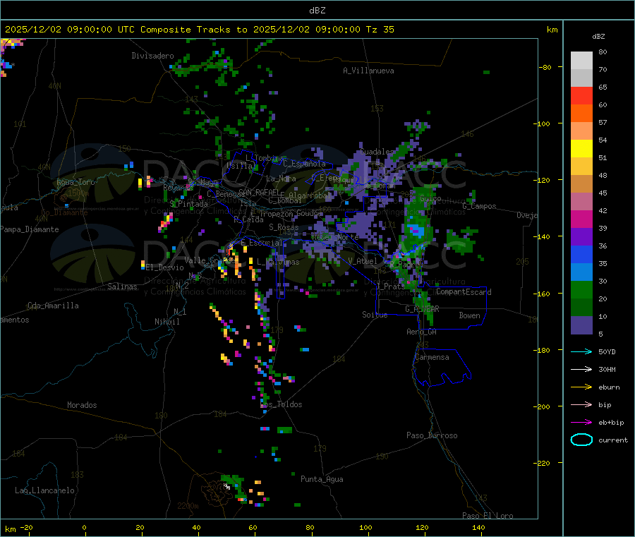Viewport: 635px width, 537px height.
Task: Click the '80' value atop the color scale
Action: [x=603, y=52]
